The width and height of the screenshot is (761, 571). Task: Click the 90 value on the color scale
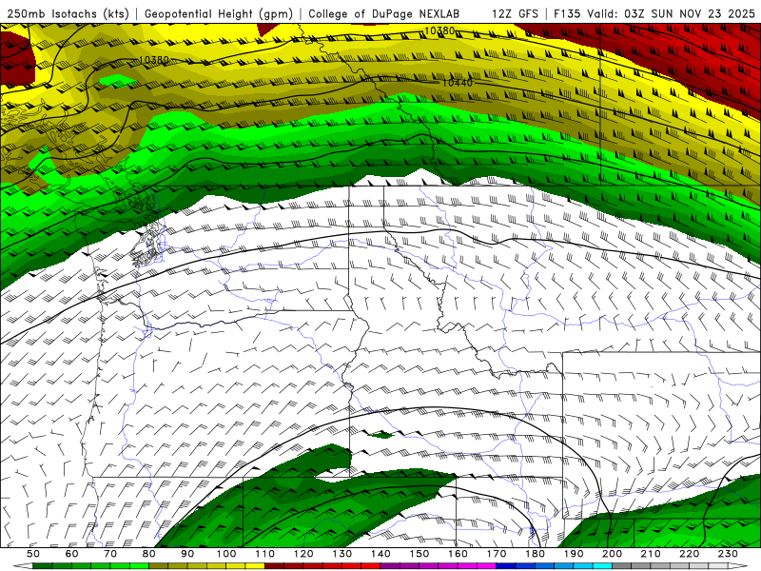tap(187, 554)
